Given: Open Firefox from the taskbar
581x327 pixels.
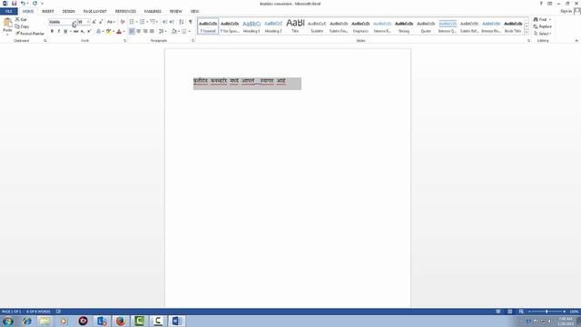Looking at the screenshot, I should pyautogui.click(x=121, y=321).
